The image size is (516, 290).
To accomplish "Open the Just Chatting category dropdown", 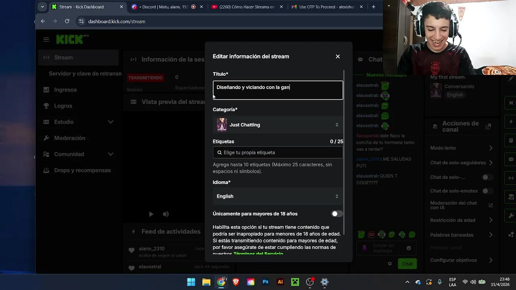I will click(278, 125).
